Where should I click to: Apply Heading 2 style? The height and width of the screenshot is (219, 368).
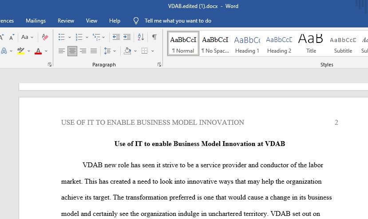tap(279, 44)
